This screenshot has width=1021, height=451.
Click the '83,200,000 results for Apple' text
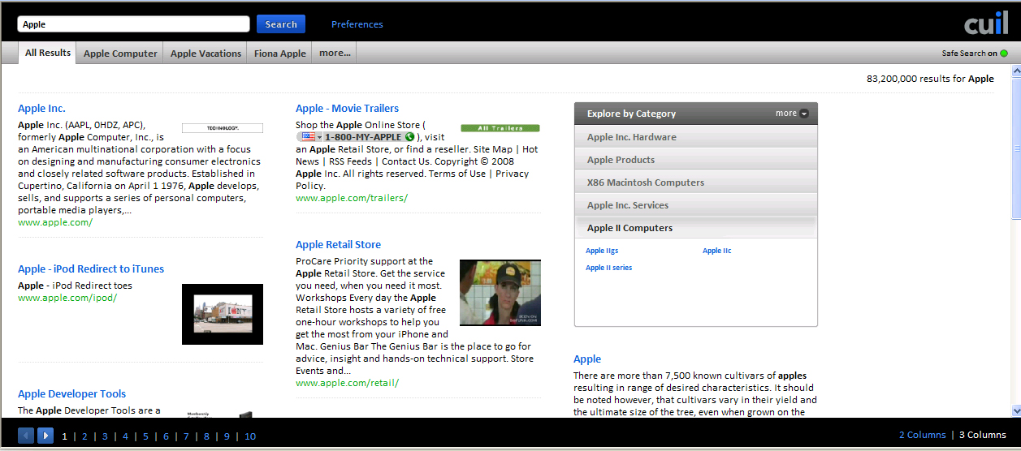(930, 79)
